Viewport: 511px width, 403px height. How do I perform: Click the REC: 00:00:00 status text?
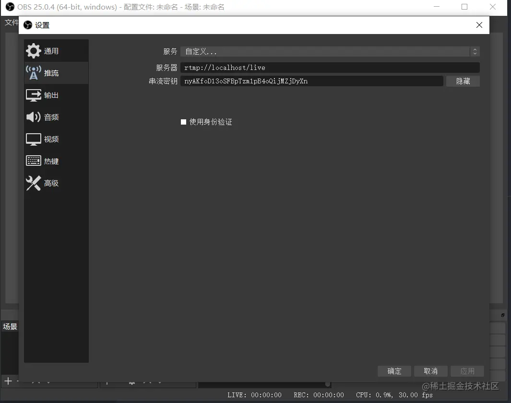[x=319, y=395]
